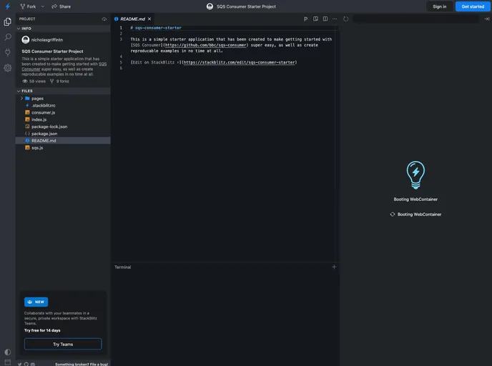Toggle the light/dark theme icon
Viewport: 492px width, 366px height.
pyautogui.click(x=8, y=352)
